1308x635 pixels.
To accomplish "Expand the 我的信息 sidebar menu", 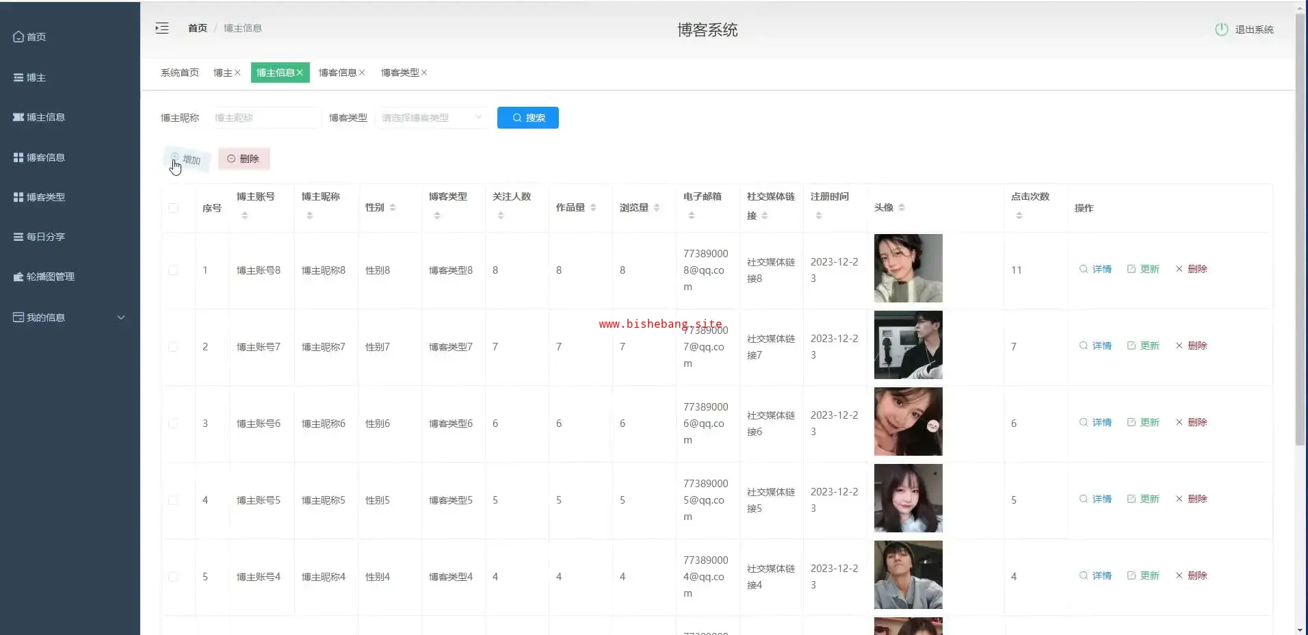I will [x=68, y=317].
